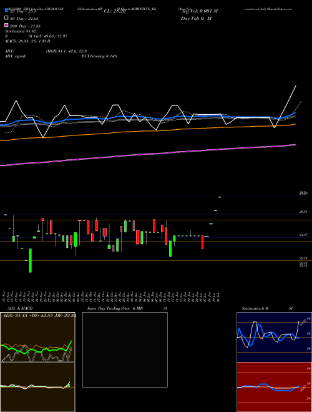Click the 'Intra Day Trading Price' panel title
This screenshot has width=312, height=412.
pos(109,308)
